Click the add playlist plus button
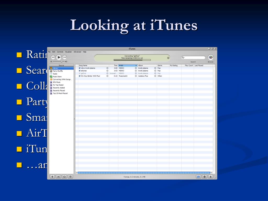268x201 pixels. tap(52, 177)
